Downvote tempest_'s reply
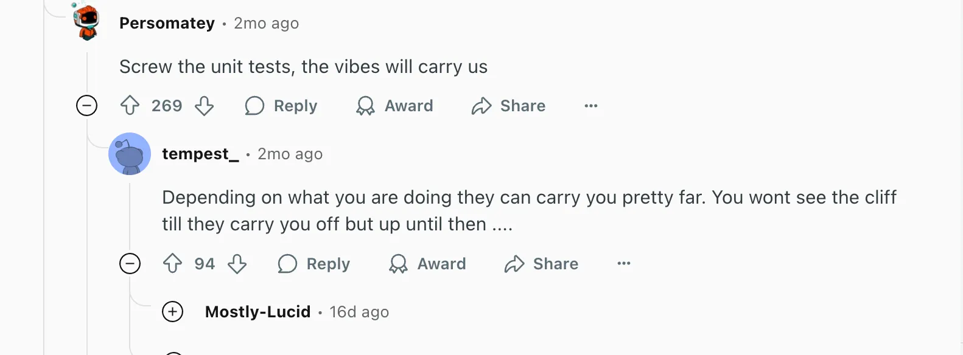963x355 pixels. coord(238,264)
